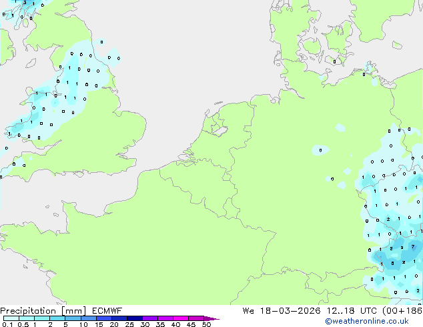The height and width of the screenshot is (327, 423).
Task: Click the legend label '10'
Action: (83, 324)
